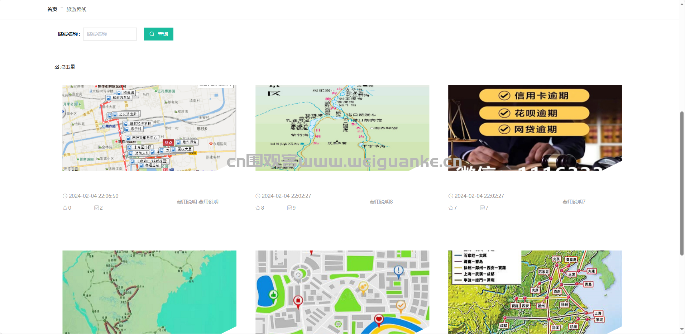685x334 pixels.
Task: Click the page vertical scrollbar thumb
Action: point(682,183)
